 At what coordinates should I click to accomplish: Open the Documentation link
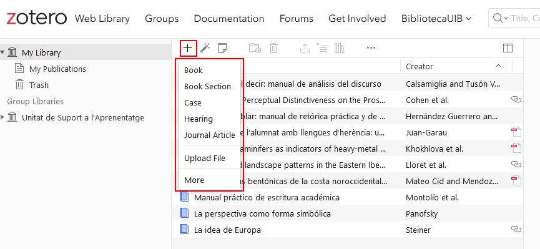(x=229, y=18)
